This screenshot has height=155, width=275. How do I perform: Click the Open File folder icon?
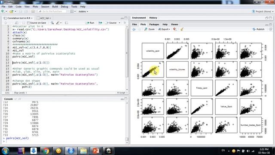coord(11,12)
